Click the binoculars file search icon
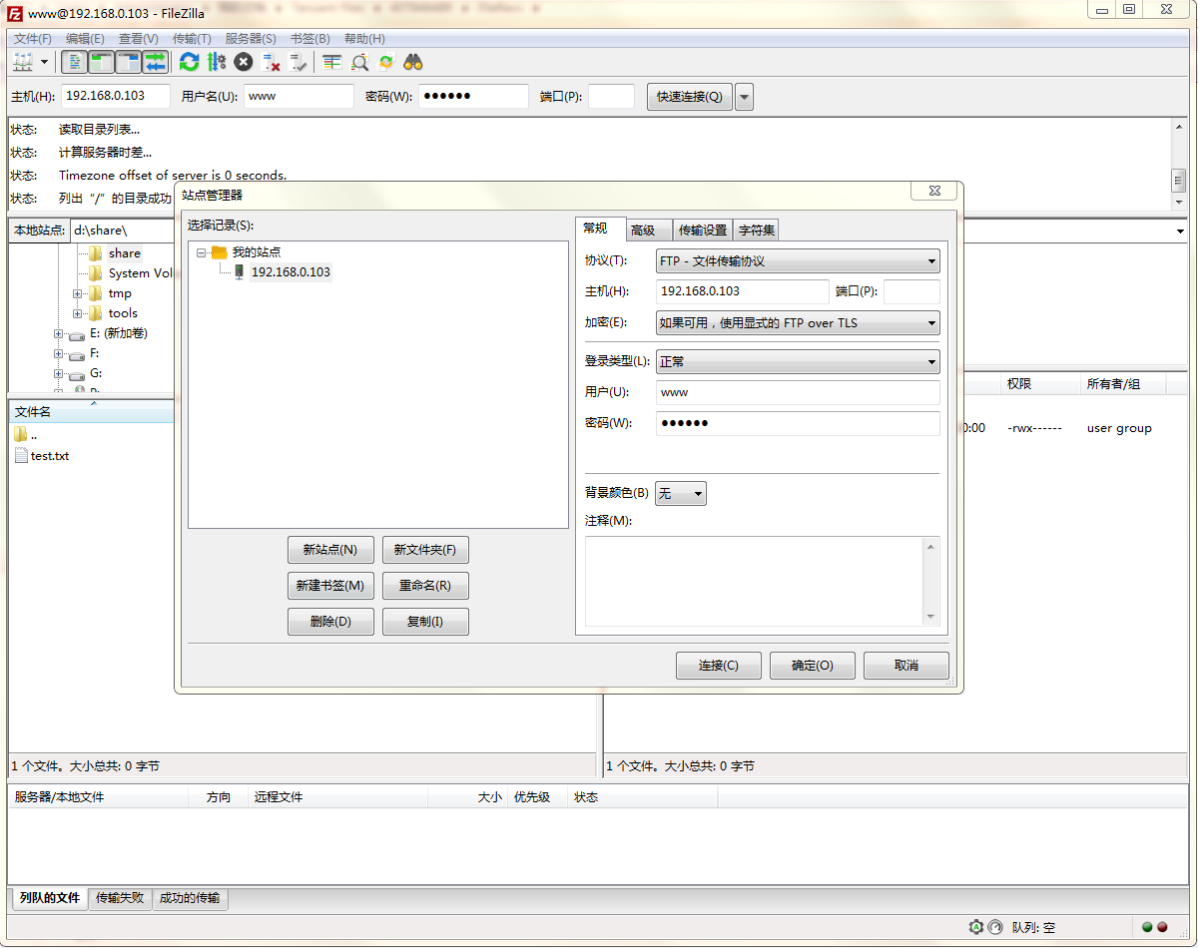Screen dimensions: 1198x948 [413, 62]
